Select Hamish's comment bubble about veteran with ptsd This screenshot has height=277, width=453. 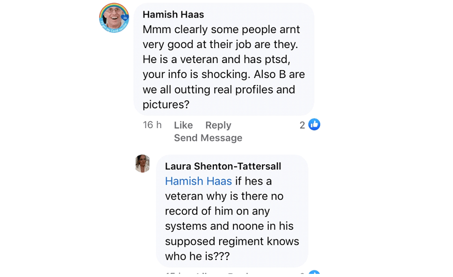(224, 59)
